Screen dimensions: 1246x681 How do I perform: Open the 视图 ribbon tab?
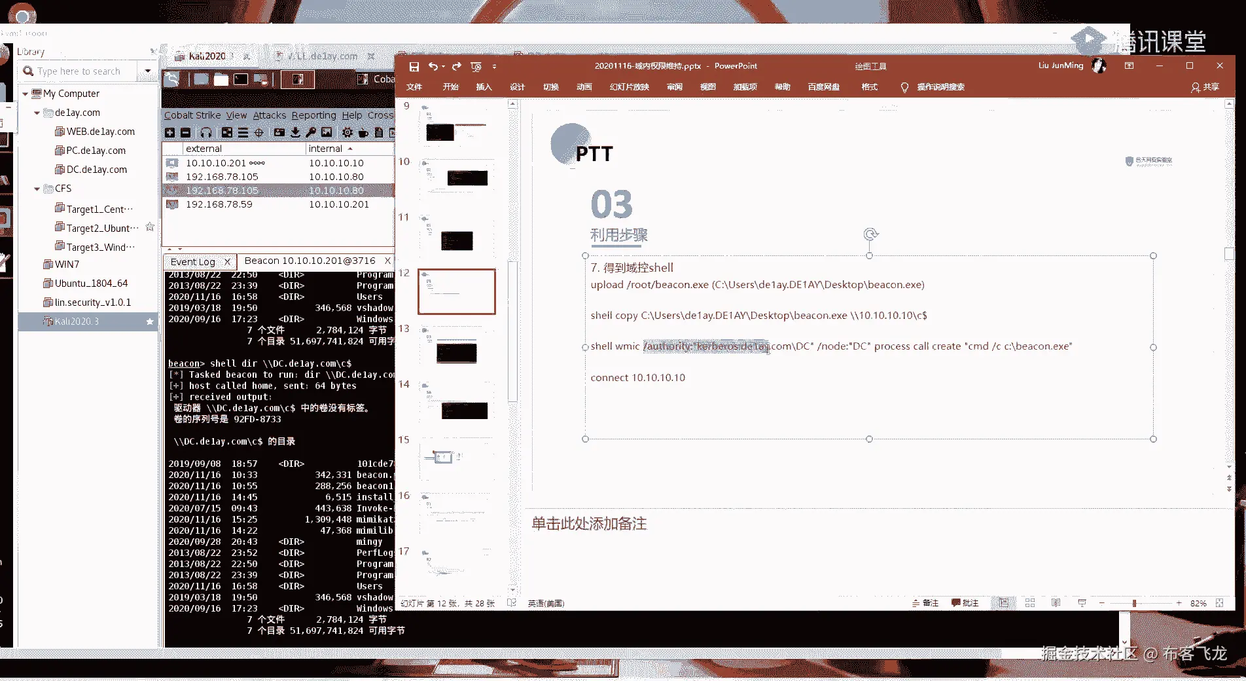(x=708, y=87)
